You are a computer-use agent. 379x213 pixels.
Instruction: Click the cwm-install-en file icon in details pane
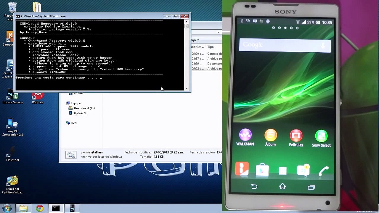(x=71, y=155)
